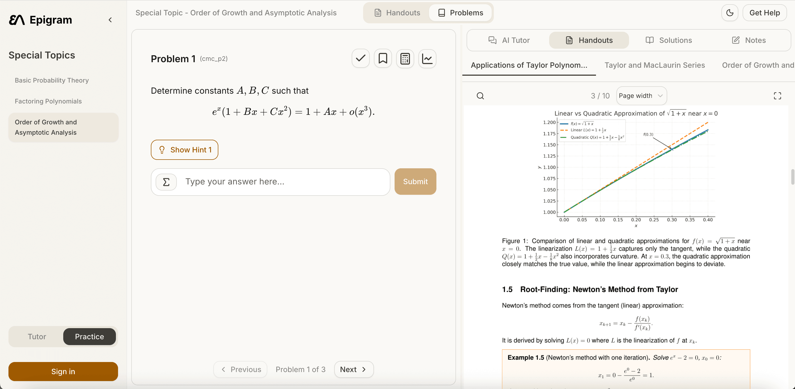Expand handout viewer to fullscreen
Viewport: 795px width, 389px height.
click(777, 96)
